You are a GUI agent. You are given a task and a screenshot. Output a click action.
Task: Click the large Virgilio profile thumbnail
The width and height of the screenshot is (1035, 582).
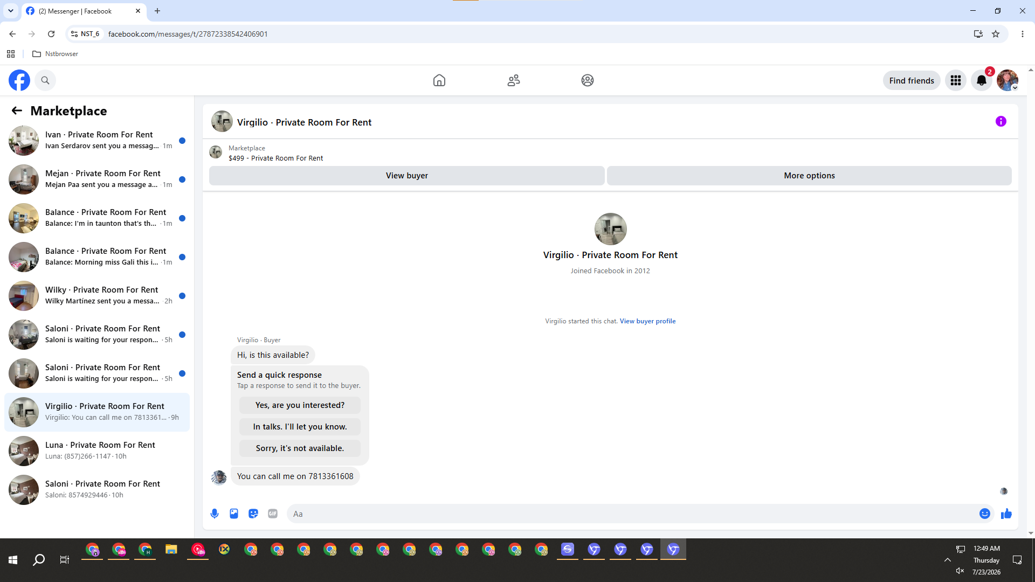click(x=610, y=229)
